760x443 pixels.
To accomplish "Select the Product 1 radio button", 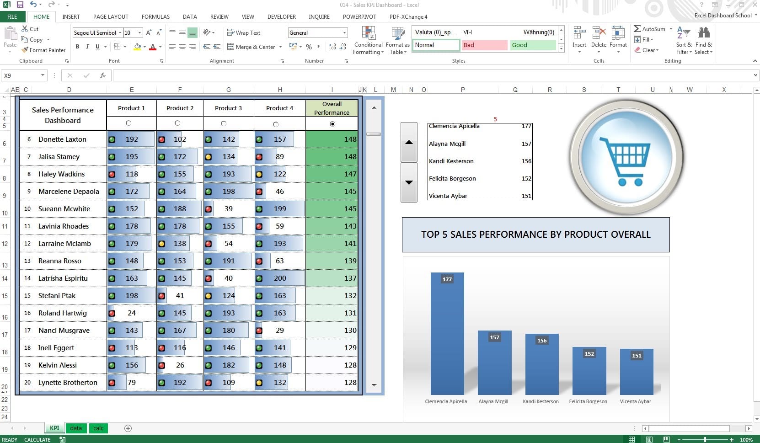I will [x=129, y=123].
